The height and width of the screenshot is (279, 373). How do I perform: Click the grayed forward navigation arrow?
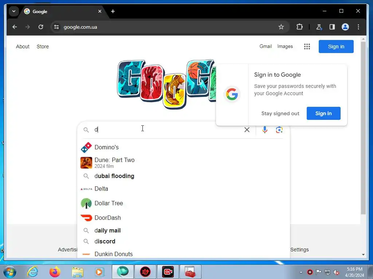(x=28, y=27)
